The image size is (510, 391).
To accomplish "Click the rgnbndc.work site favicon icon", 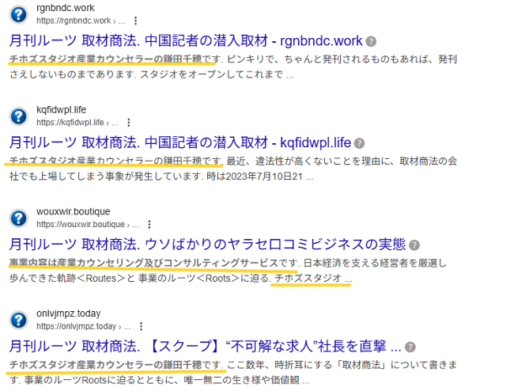I will click(18, 14).
